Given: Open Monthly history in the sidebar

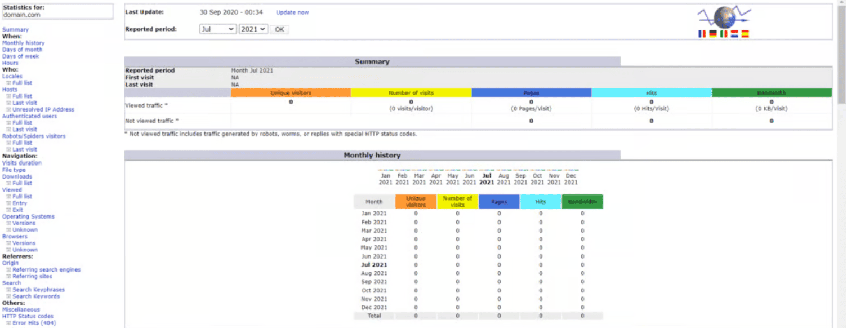Looking at the screenshot, I should click(x=23, y=43).
